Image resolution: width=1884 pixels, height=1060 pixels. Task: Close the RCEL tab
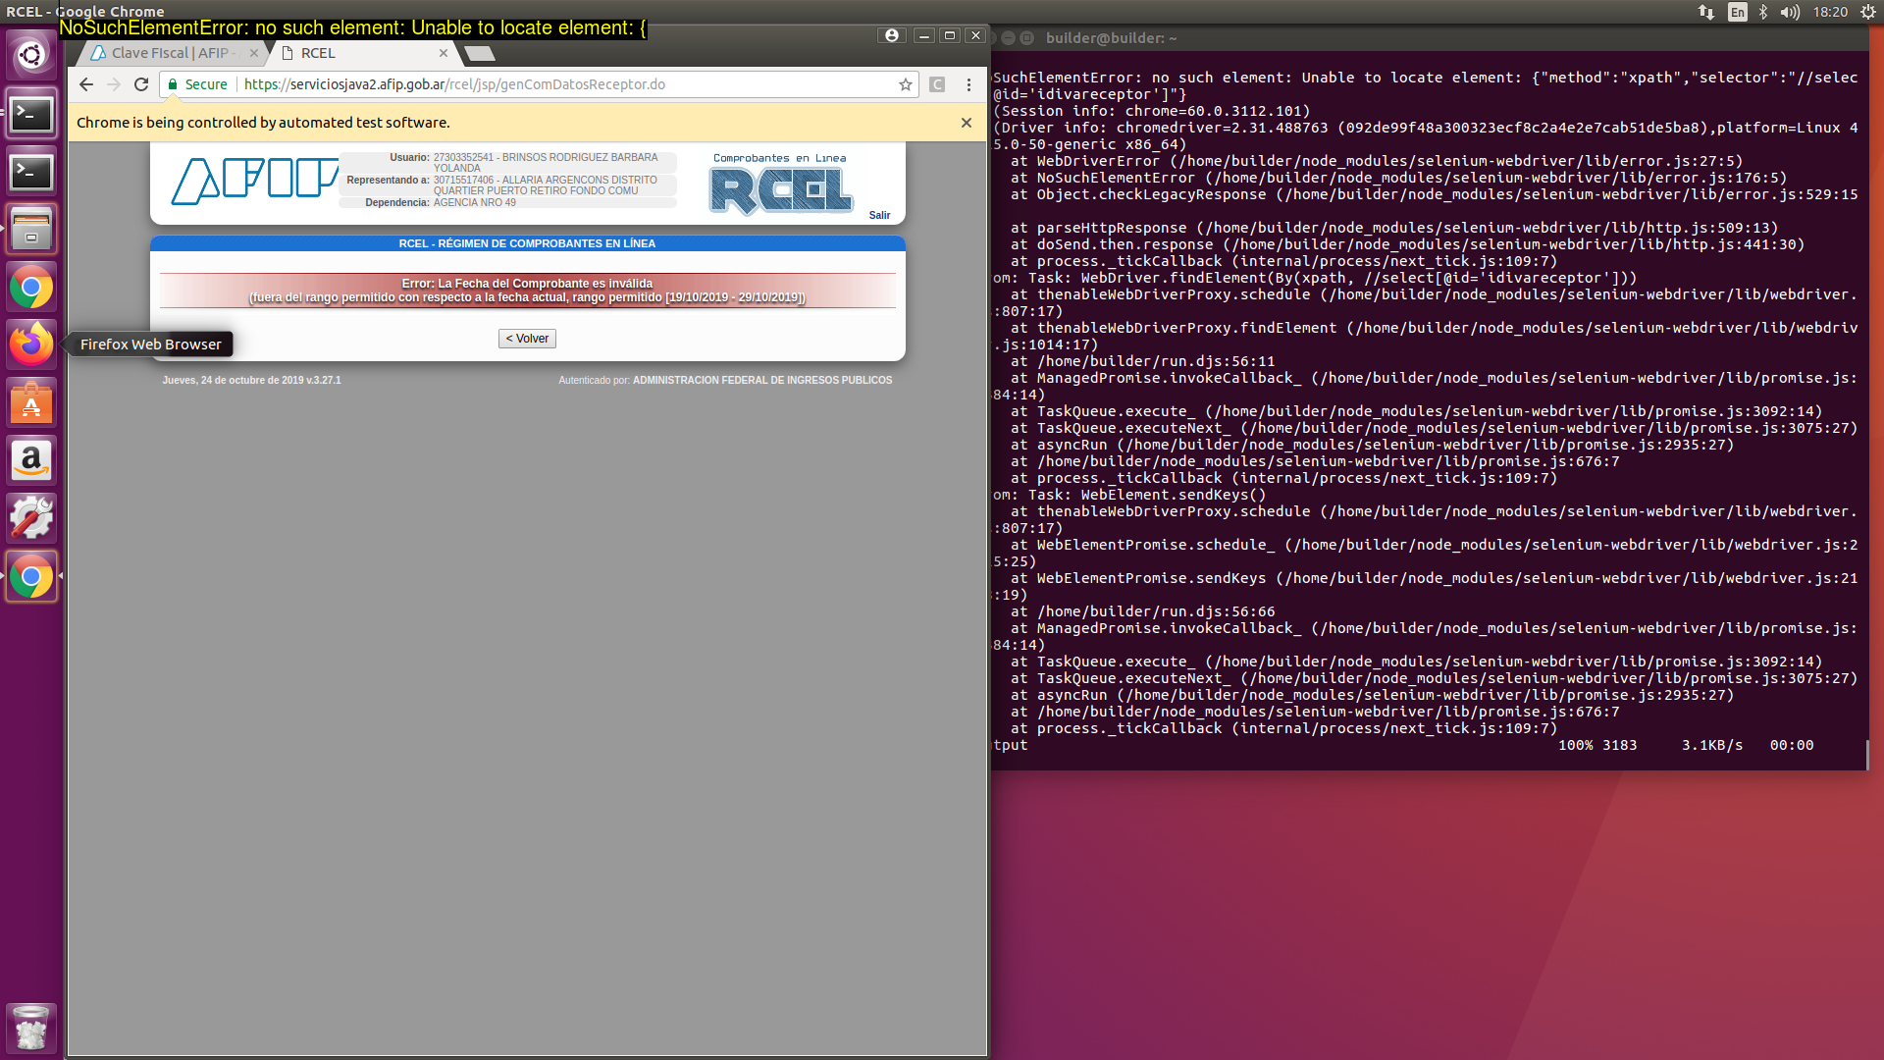pyautogui.click(x=444, y=53)
